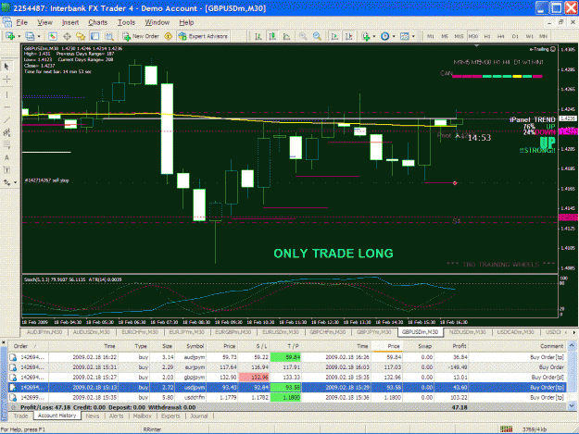Select the Trendline drawing tool
The image size is (579, 434).
pyautogui.click(x=6, y=119)
